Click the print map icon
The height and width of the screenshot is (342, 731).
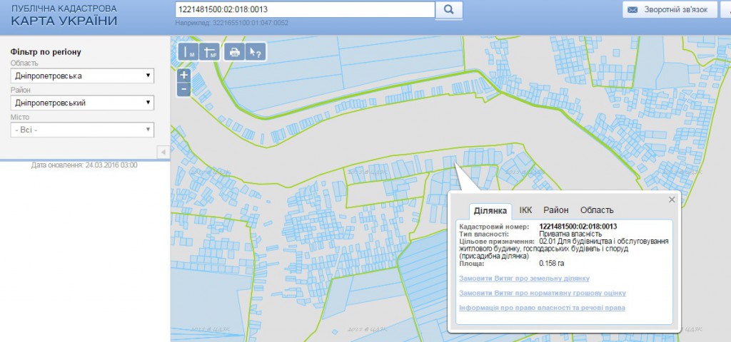pos(233,51)
